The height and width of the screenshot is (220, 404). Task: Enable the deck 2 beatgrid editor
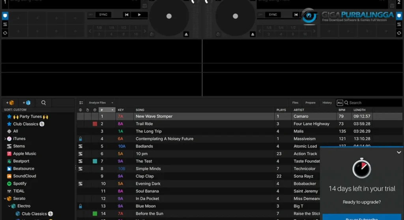pos(392,6)
